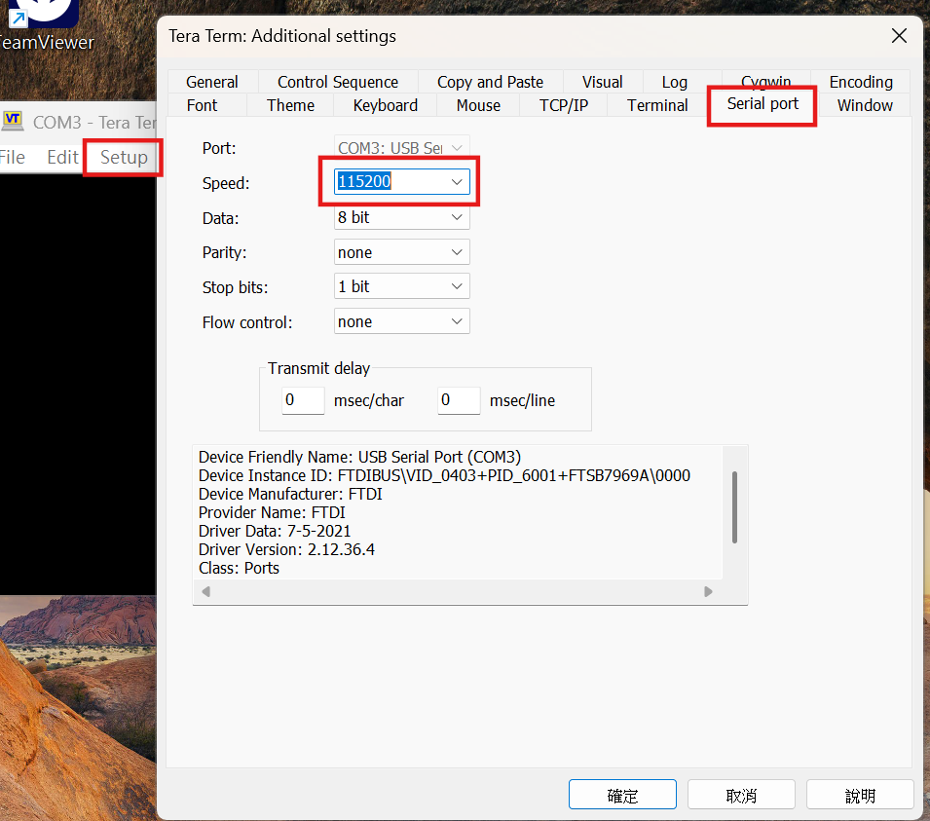Open the Window tab
Screen dimensions: 930x821
pyautogui.click(x=866, y=105)
